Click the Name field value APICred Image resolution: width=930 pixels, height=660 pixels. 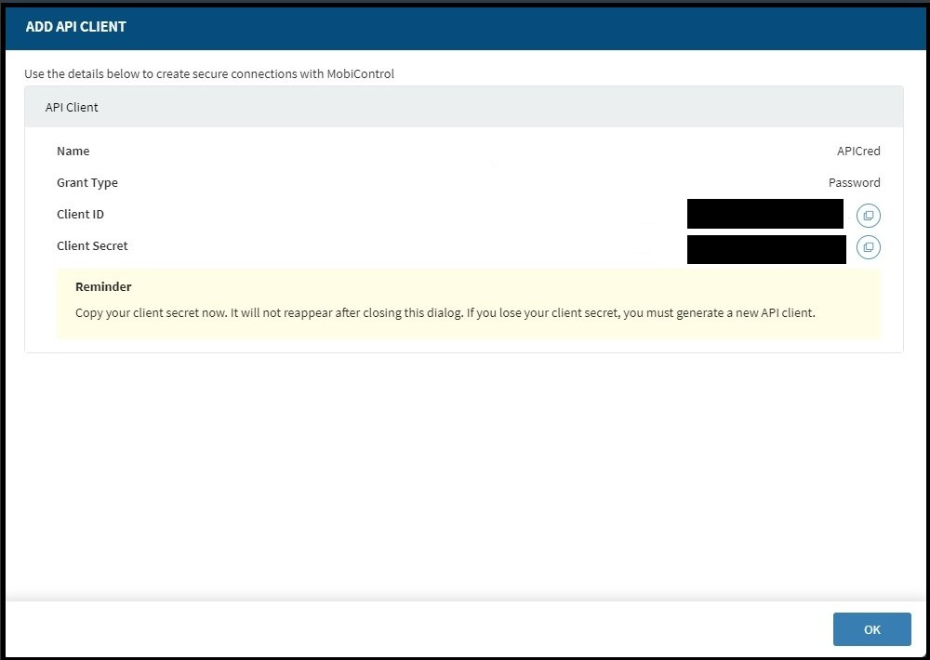click(x=857, y=151)
